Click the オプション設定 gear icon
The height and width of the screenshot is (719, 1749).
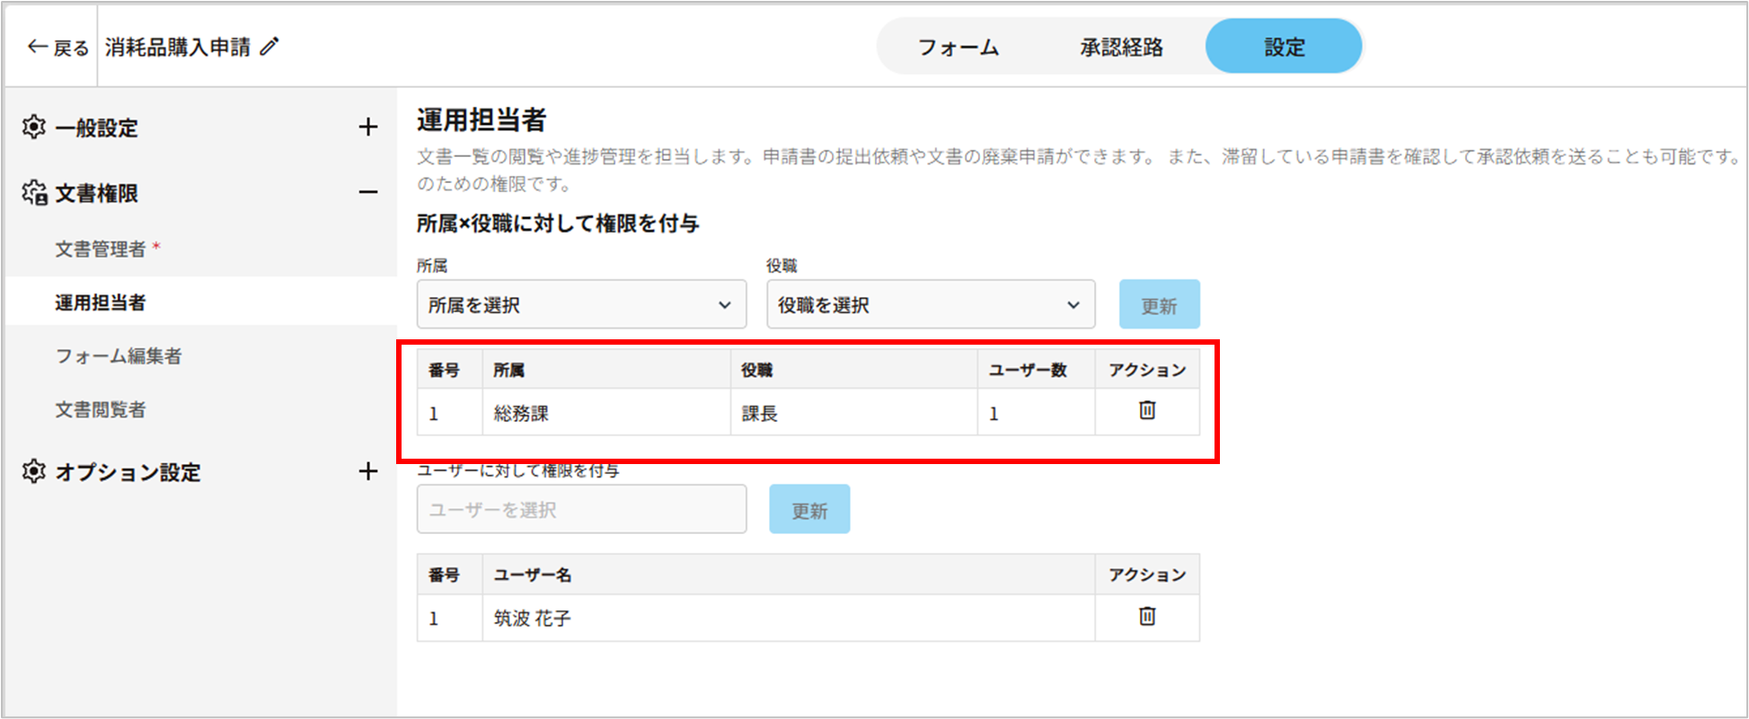(x=34, y=471)
